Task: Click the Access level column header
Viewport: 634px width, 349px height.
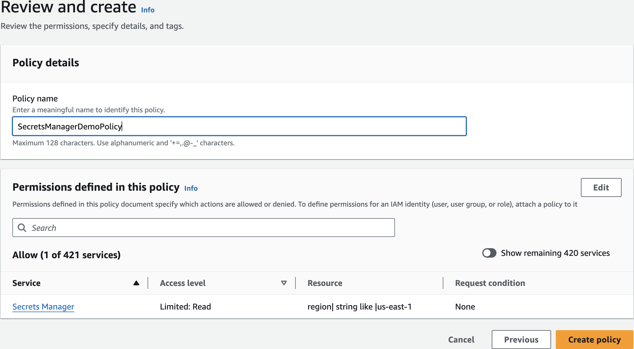Action: click(183, 283)
